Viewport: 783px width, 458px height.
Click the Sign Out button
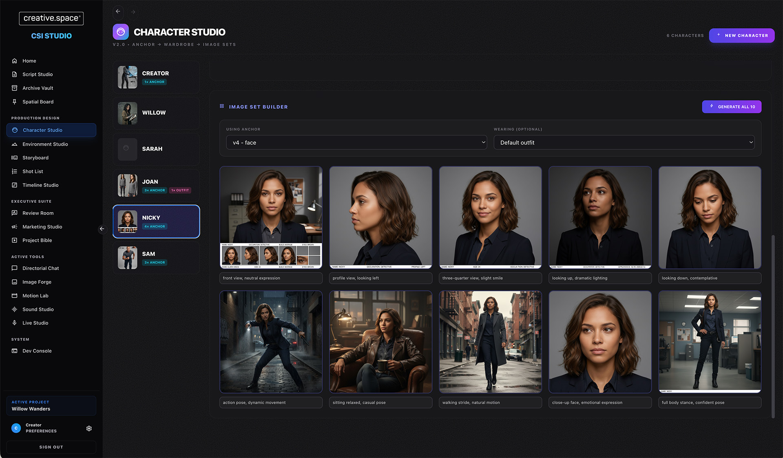coord(51,447)
